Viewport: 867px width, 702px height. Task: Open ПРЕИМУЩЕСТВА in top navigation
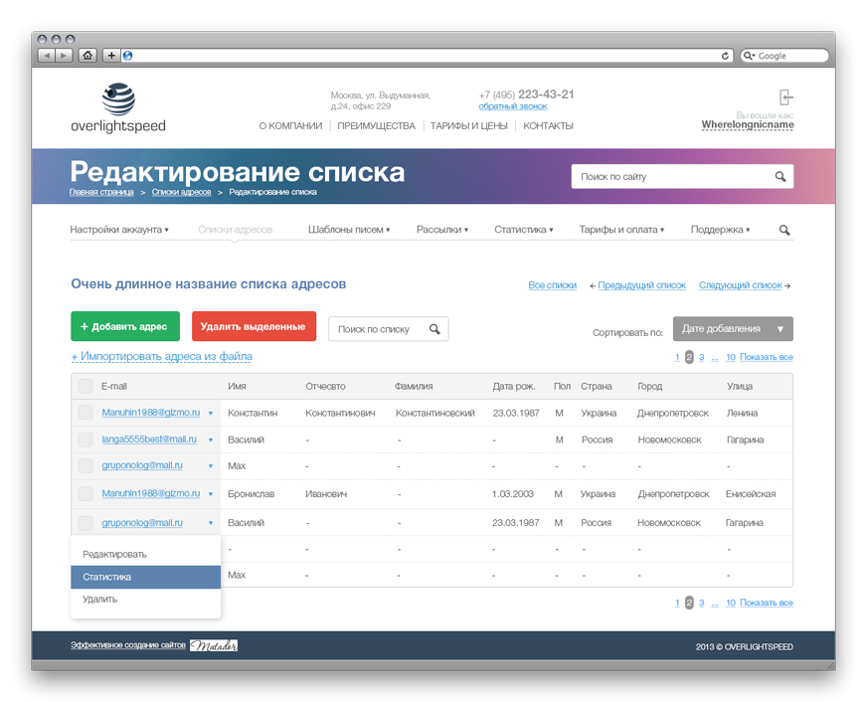tap(376, 126)
